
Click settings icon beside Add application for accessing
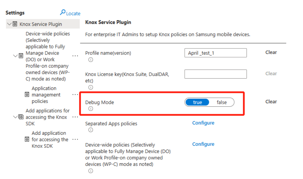point(27,140)
